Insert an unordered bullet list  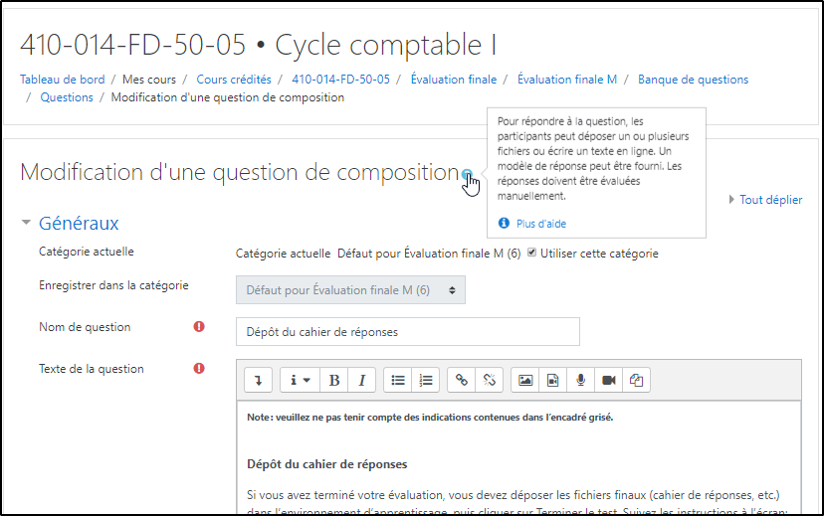tap(398, 380)
